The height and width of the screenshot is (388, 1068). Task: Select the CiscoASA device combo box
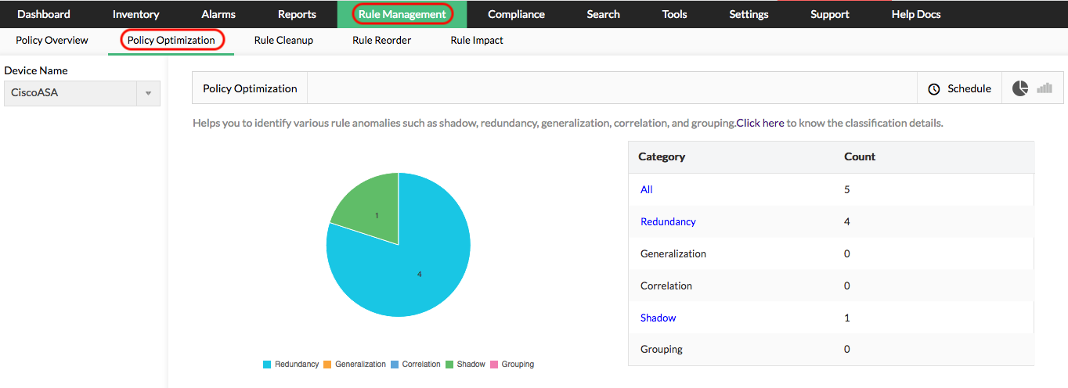tap(70, 93)
